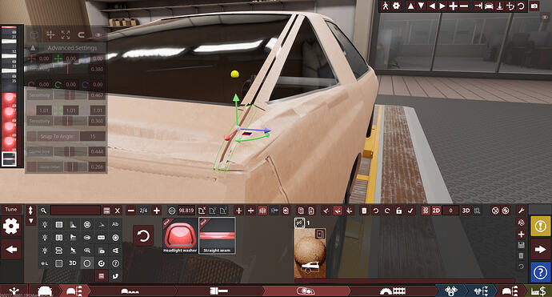Confirm with the checkmark icon
Screen dimensions: 552x297
click(410, 211)
